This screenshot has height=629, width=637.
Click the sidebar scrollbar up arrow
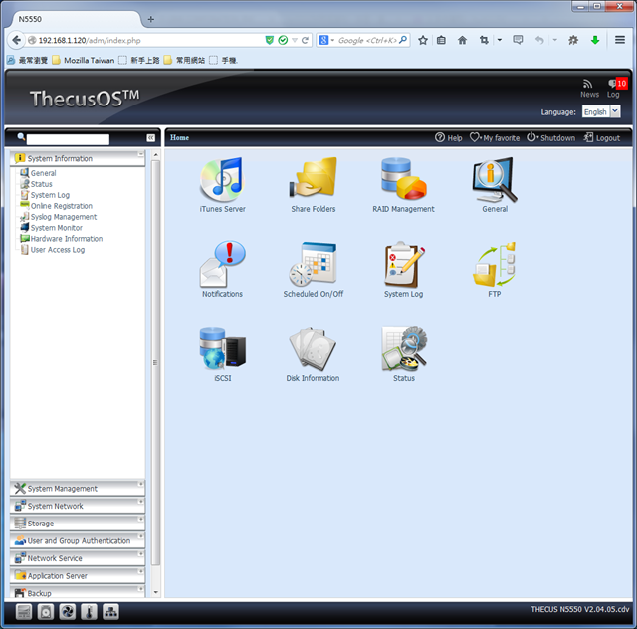point(156,155)
